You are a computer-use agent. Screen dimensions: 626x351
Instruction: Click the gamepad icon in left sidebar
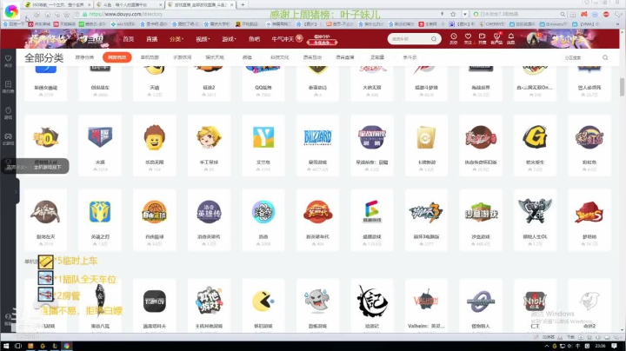pyautogui.click(x=8, y=138)
